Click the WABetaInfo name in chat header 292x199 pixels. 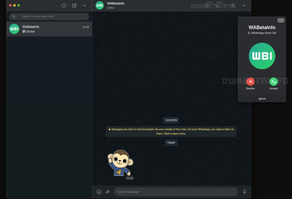click(115, 3)
